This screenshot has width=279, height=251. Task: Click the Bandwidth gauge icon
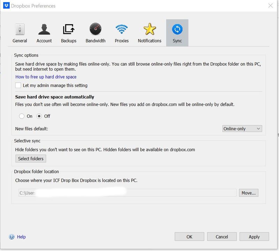coord(95,30)
